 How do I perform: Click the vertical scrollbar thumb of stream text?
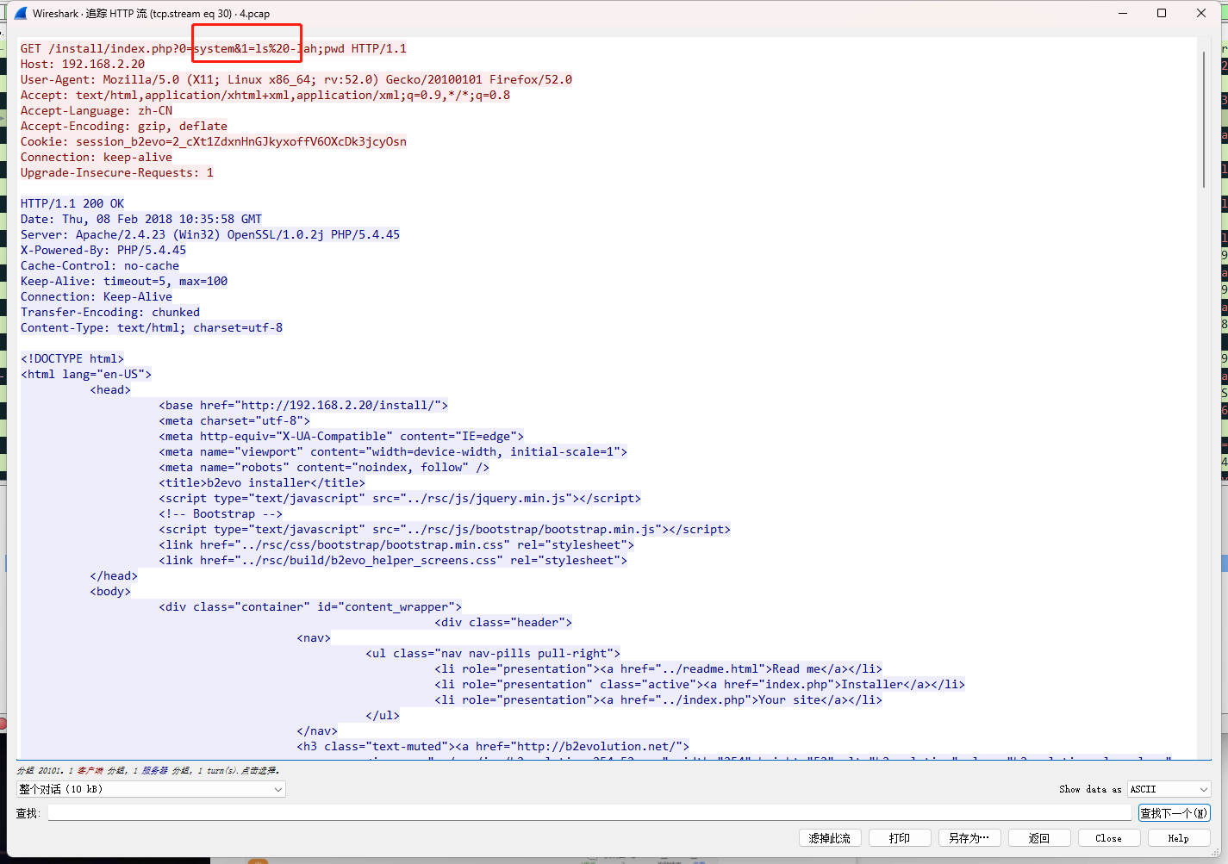[x=1204, y=119]
